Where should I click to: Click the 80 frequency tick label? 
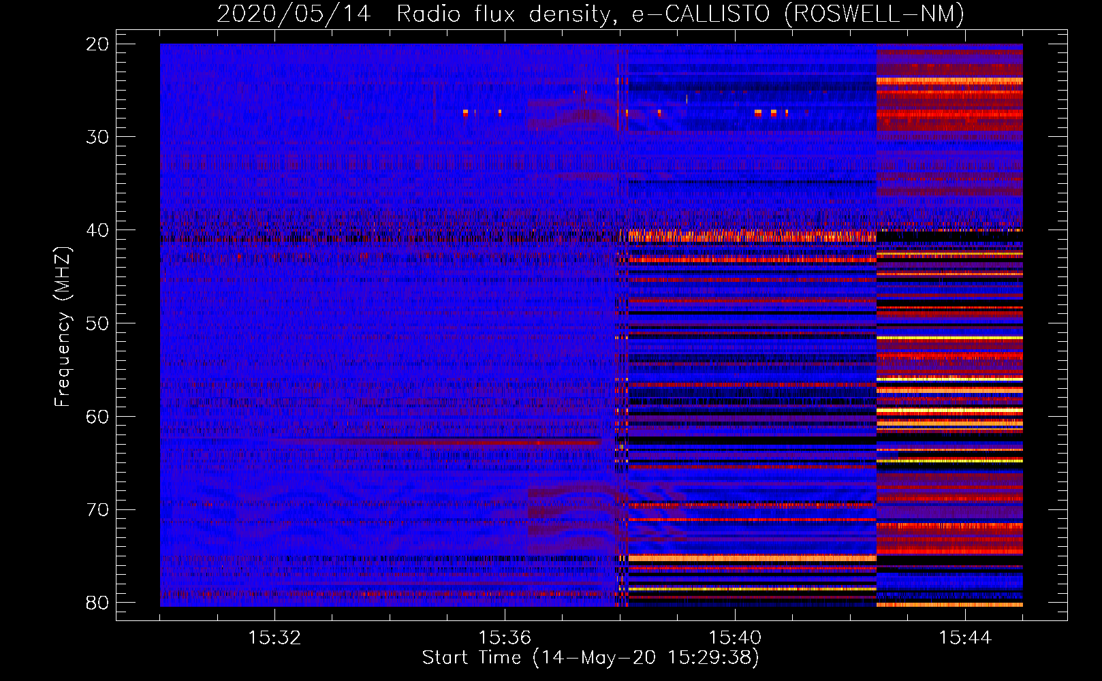click(x=98, y=603)
